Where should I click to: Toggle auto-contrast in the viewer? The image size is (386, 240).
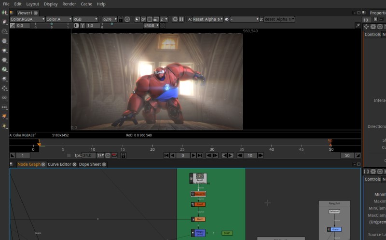76,26
